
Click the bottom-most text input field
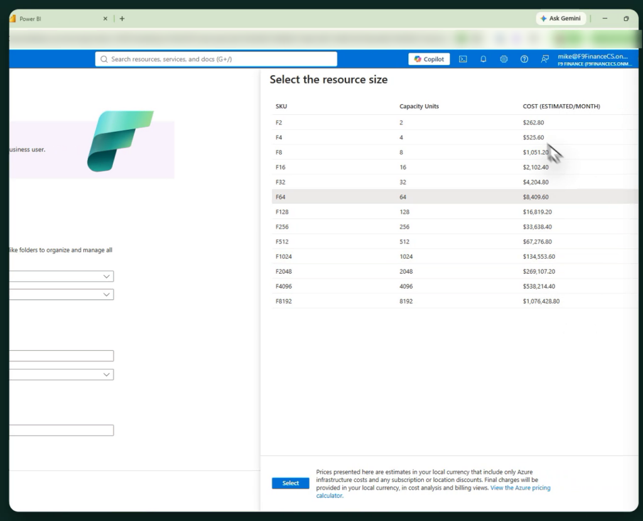[62, 431]
